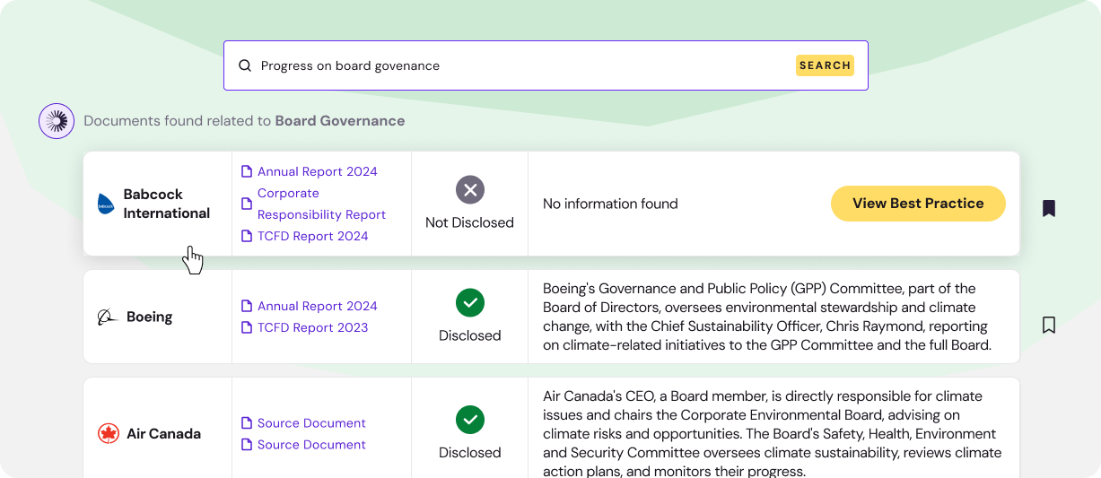Open Air Canada's second Source Document
Screen dimensions: 1101x478
tap(310, 445)
